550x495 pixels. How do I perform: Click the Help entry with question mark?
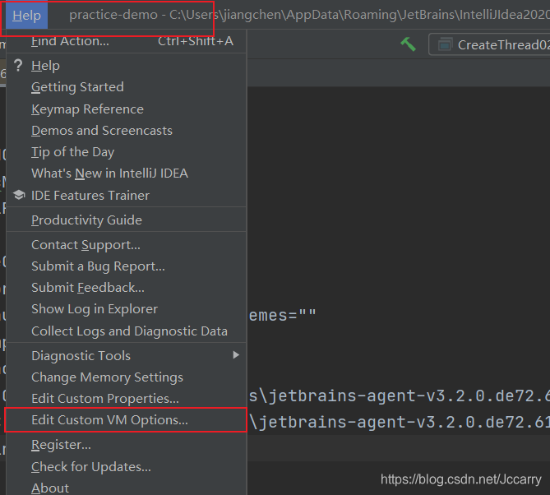coord(127,66)
